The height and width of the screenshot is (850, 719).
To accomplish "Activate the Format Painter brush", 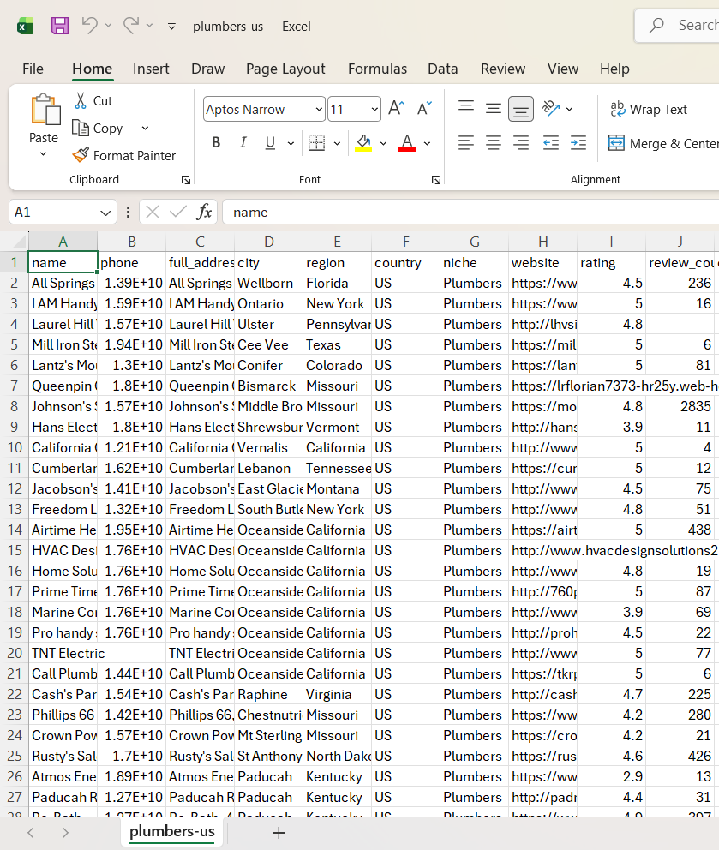I will [x=124, y=156].
